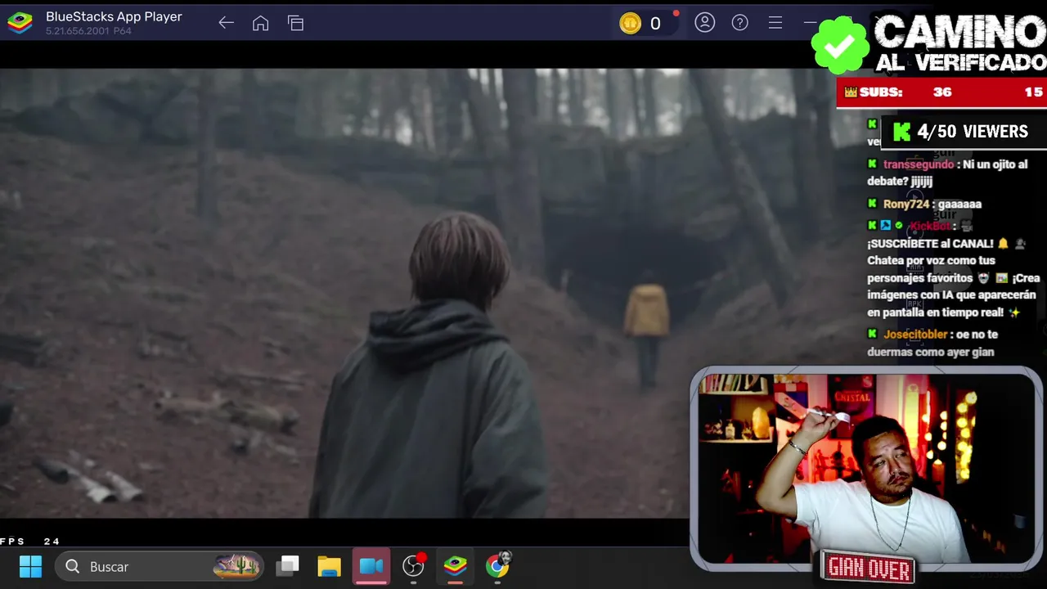The width and height of the screenshot is (1047, 589).
Task: Open File Explorer from the taskbar
Action: point(329,566)
